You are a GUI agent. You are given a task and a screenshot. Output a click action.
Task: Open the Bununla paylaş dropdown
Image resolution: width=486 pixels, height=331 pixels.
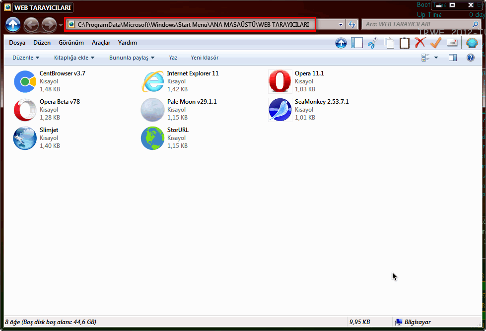pos(132,58)
